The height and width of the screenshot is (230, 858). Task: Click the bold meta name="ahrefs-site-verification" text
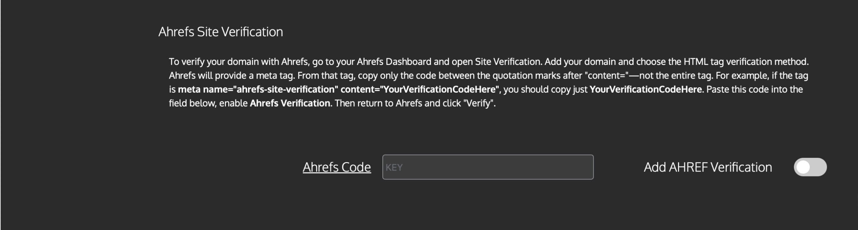(x=256, y=90)
